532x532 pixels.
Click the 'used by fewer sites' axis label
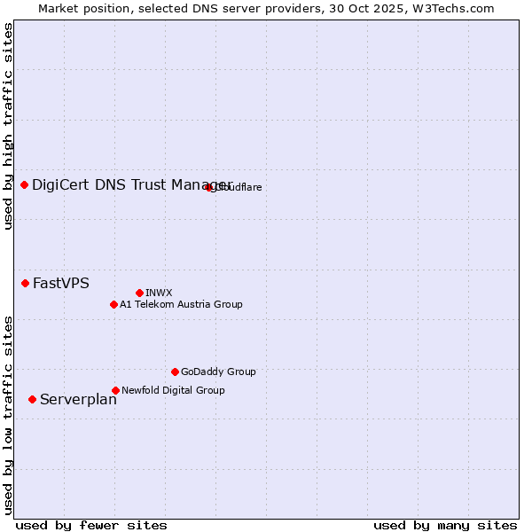coord(91,525)
